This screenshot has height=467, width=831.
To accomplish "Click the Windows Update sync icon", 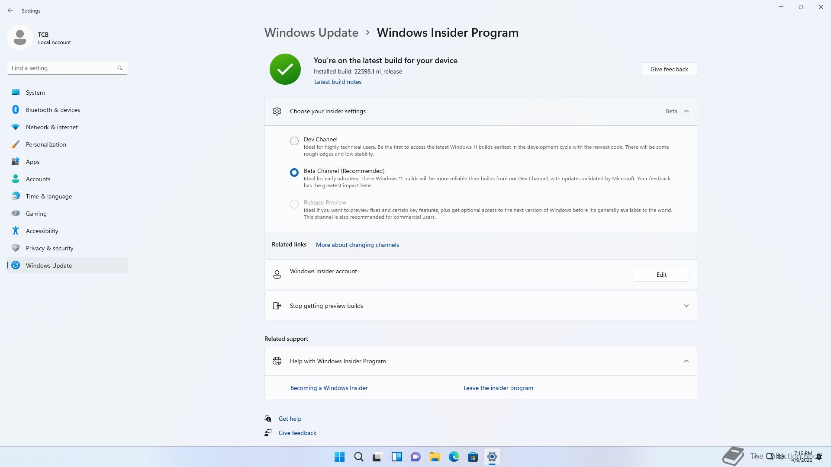I will pos(16,265).
